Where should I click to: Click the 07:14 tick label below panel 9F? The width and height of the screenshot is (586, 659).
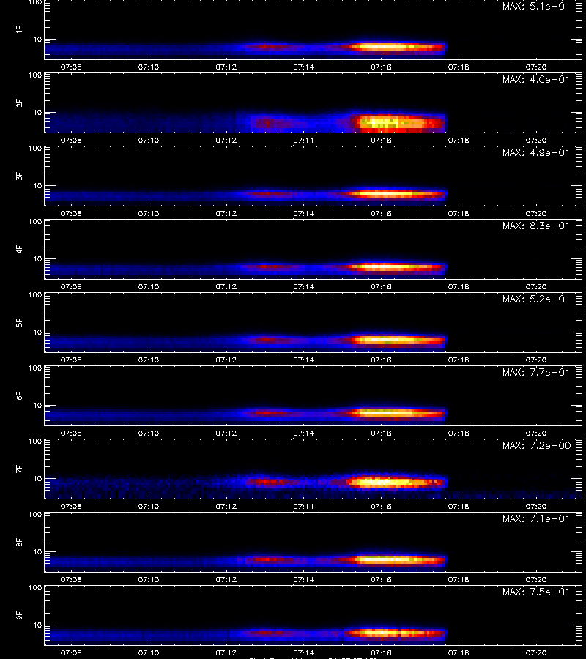pyautogui.click(x=303, y=652)
